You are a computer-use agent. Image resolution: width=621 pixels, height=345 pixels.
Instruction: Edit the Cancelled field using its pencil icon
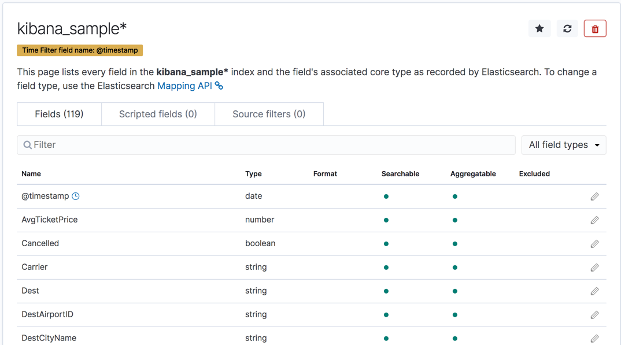pos(594,243)
